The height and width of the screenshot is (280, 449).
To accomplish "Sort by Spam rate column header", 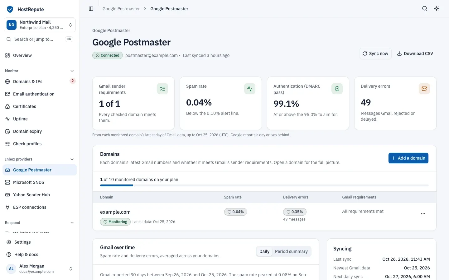I will click(x=233, y=197).
